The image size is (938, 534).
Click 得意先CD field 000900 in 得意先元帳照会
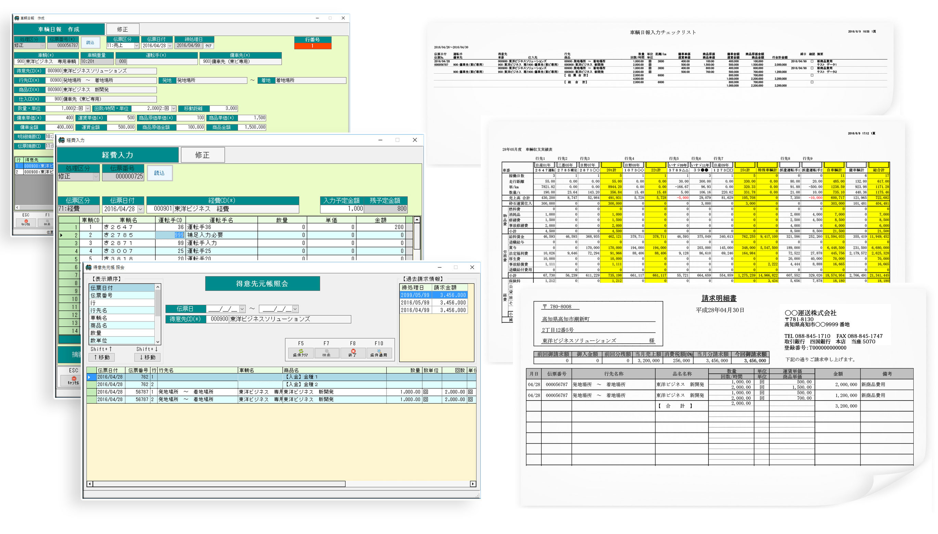[x=218, y=319]
